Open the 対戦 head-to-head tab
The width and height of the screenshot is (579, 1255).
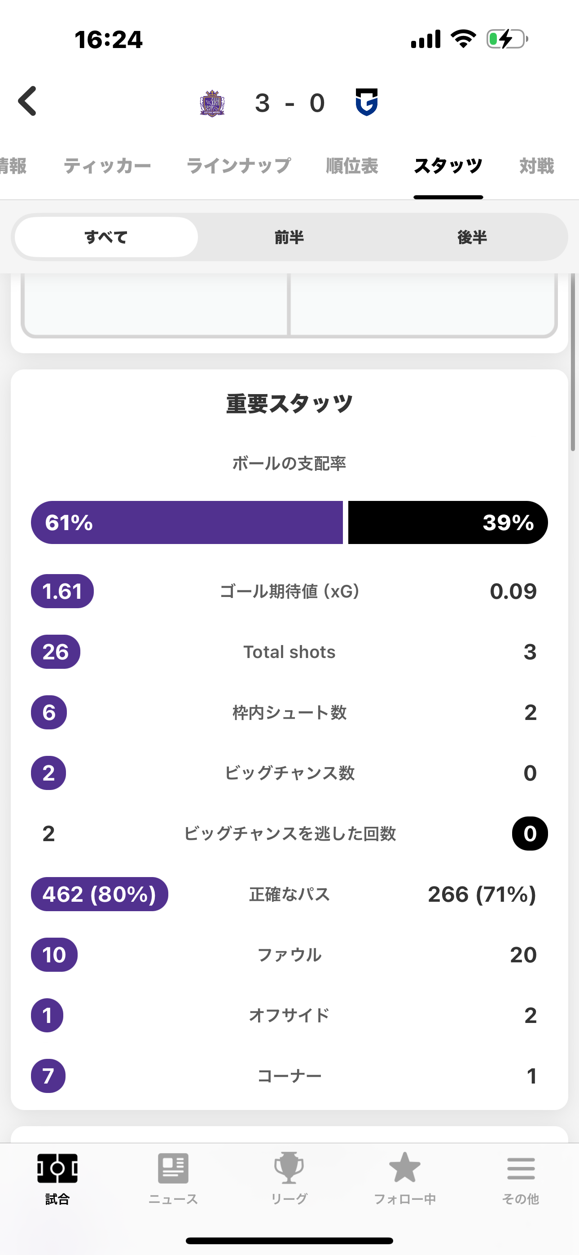tap(537, 166)
